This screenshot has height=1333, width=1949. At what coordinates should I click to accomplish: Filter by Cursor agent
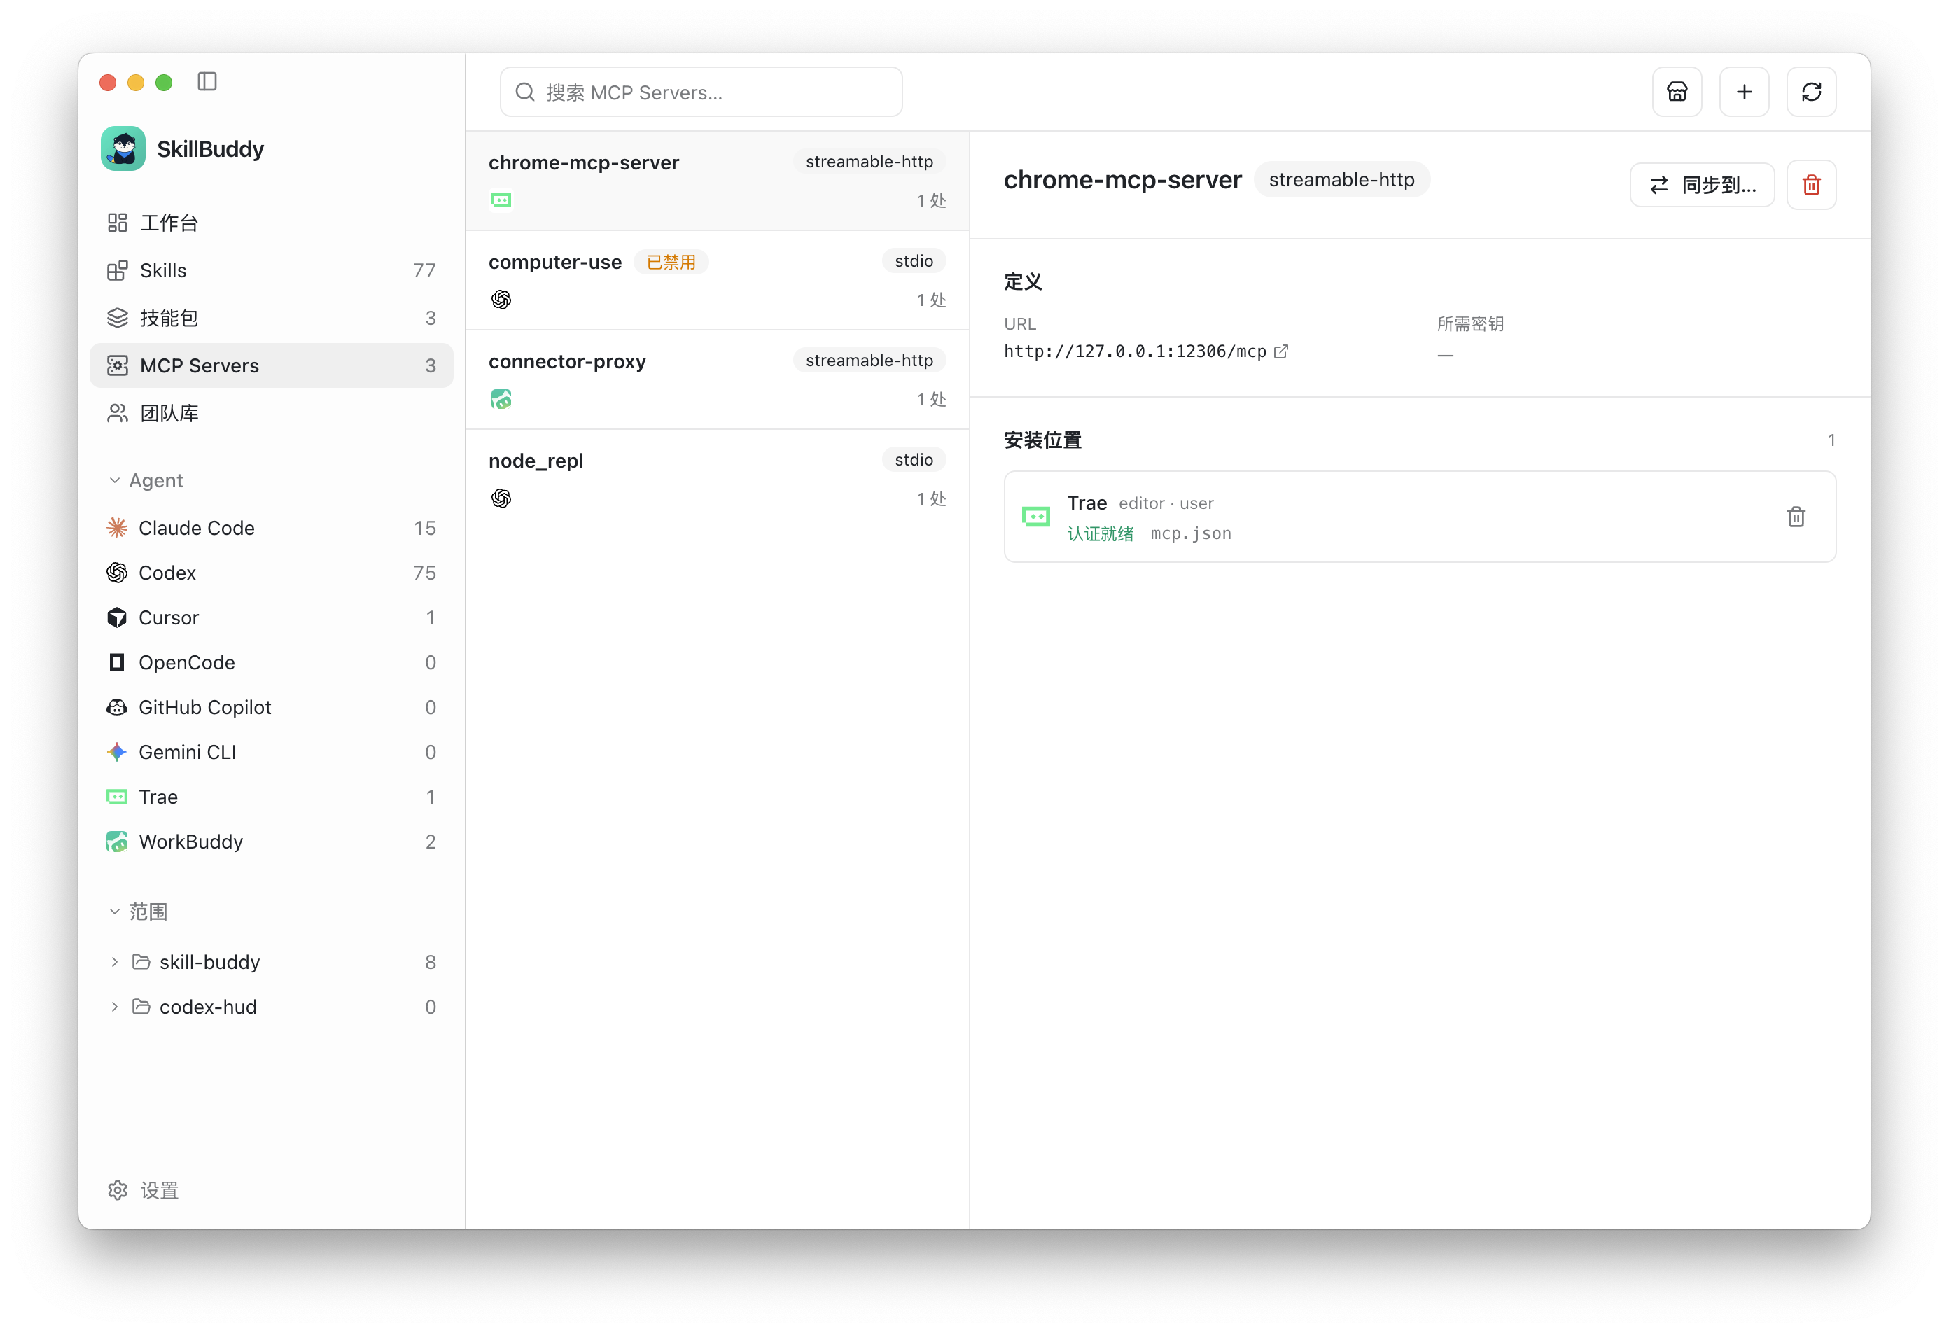tap(271, 617)
